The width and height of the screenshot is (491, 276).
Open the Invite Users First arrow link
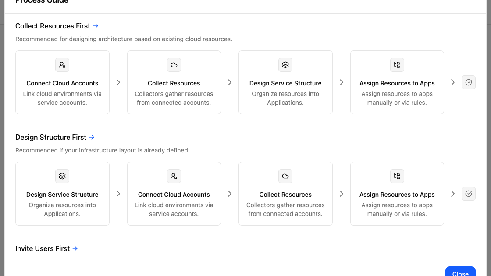click(75, 248)
